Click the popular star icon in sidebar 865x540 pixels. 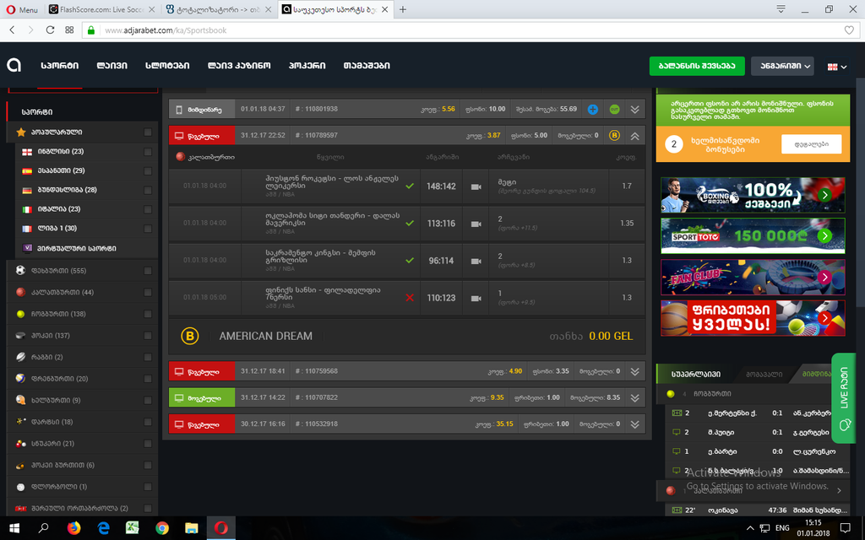pos(21,132)
